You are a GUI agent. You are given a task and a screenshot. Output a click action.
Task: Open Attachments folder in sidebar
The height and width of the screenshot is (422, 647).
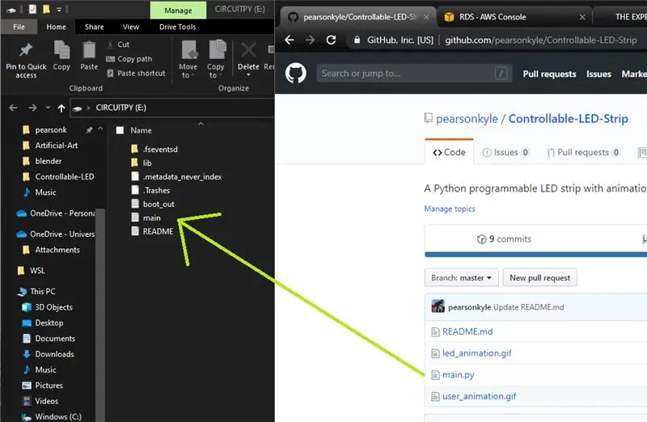click(x=51, y=250)
